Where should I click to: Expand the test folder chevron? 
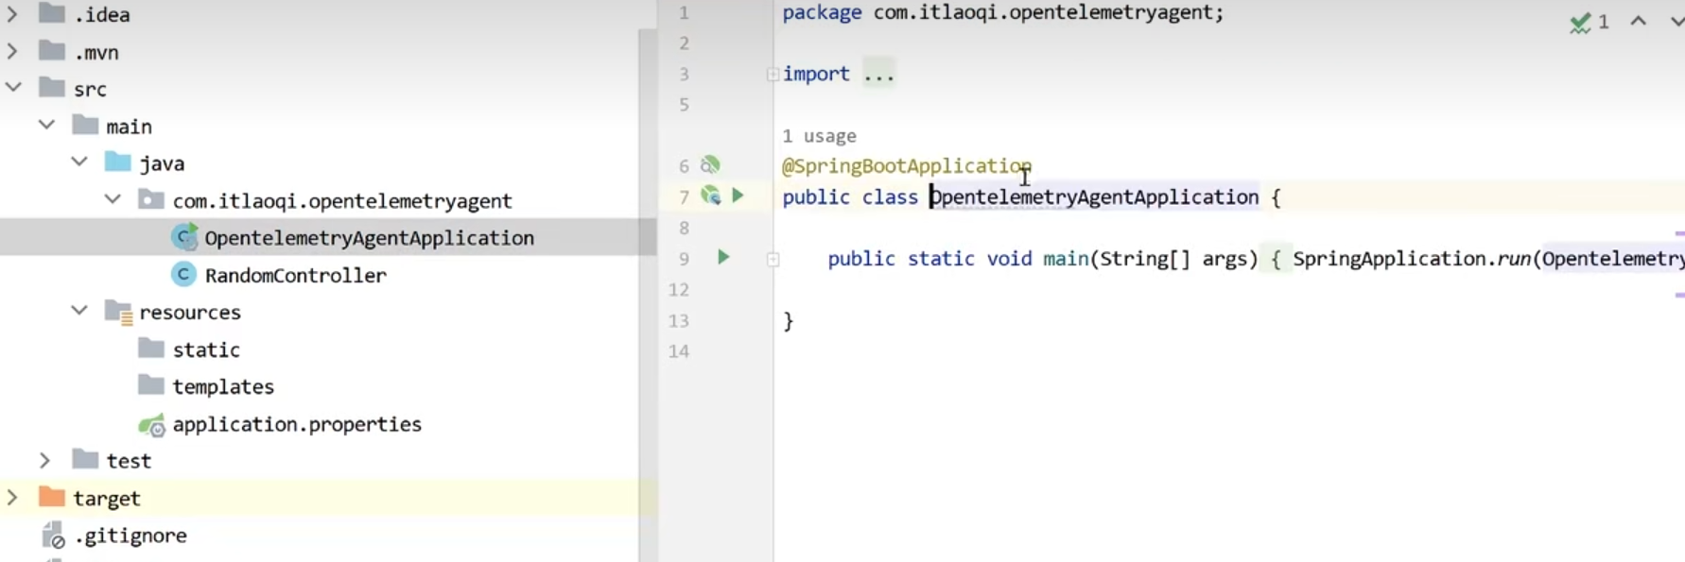(45, 460)
